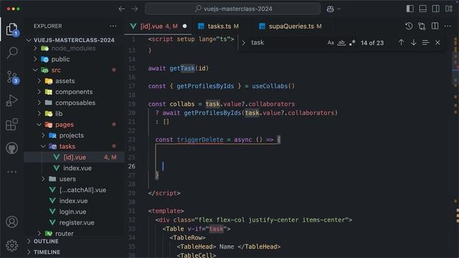Image resolution: width=459 pixels, height=258 pixels.
Task: Expand the assets folder
Action: pyautogui.click(x=39, y=81)
